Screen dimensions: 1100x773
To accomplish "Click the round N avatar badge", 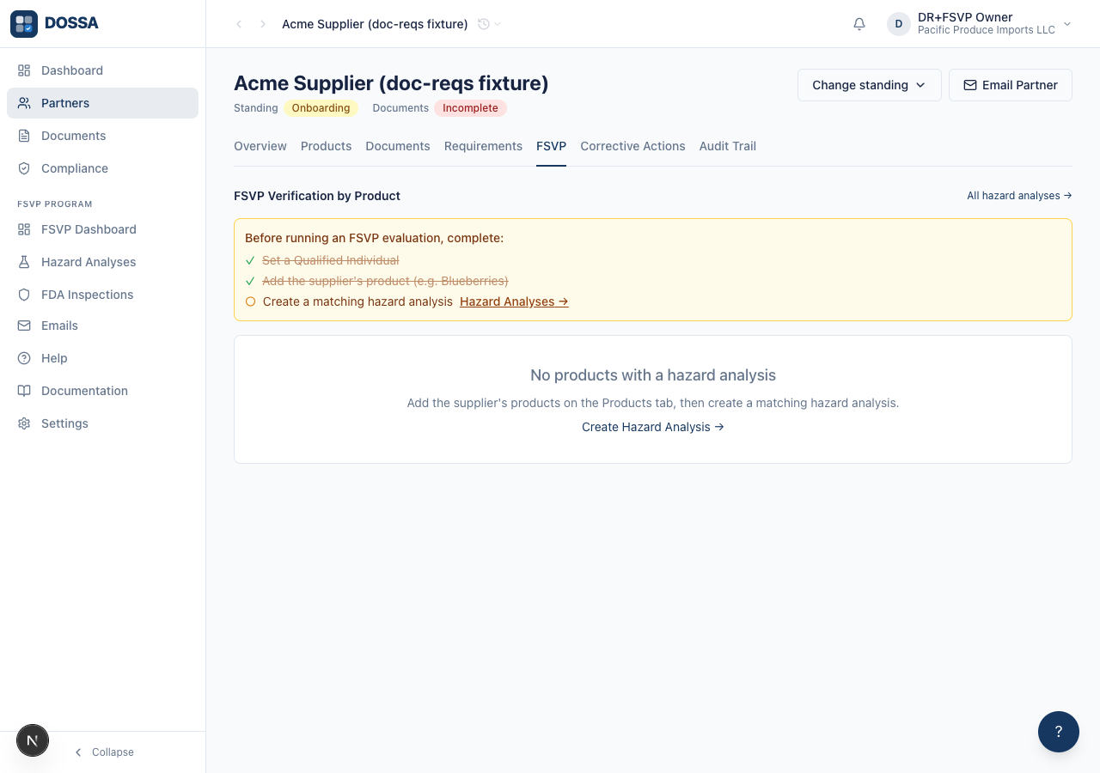I will click(33, 740).
